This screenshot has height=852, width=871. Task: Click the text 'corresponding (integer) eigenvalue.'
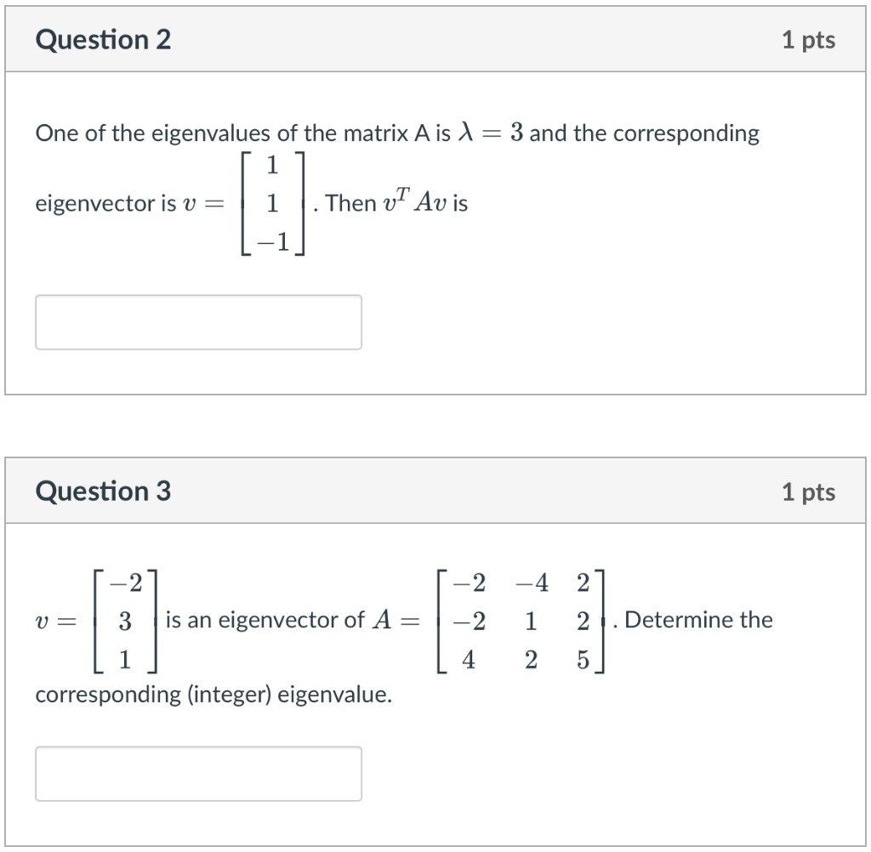click(x=213, y=695)
